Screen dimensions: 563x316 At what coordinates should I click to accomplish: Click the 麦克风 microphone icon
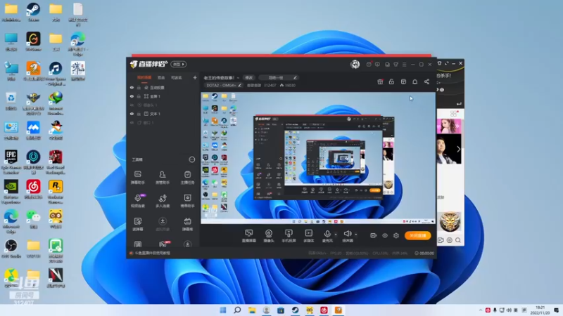click(x=327, y=234)
